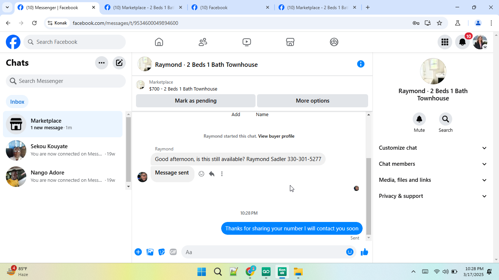This screenshot has width=499, height=280.
Task: Choose a GIF
Action: [173, 252]
